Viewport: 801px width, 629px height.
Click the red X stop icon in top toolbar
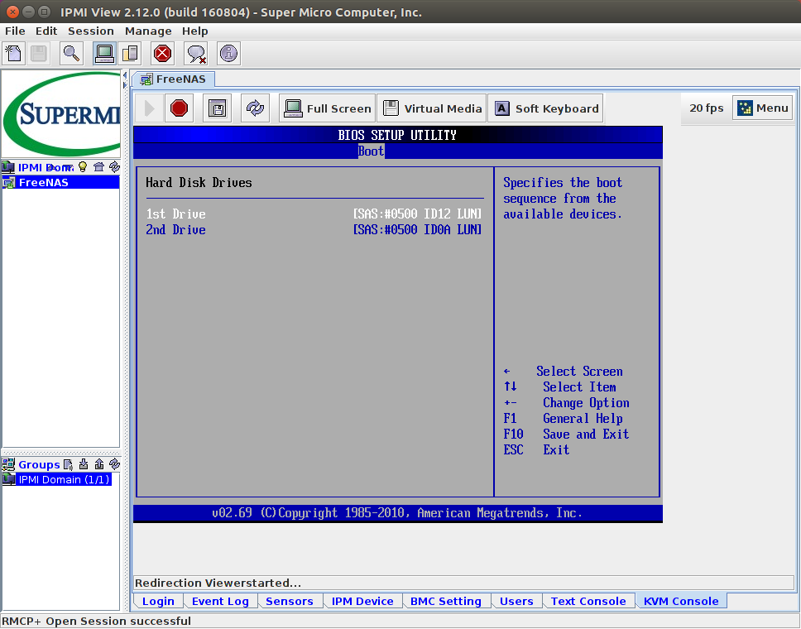pos(162,54)
